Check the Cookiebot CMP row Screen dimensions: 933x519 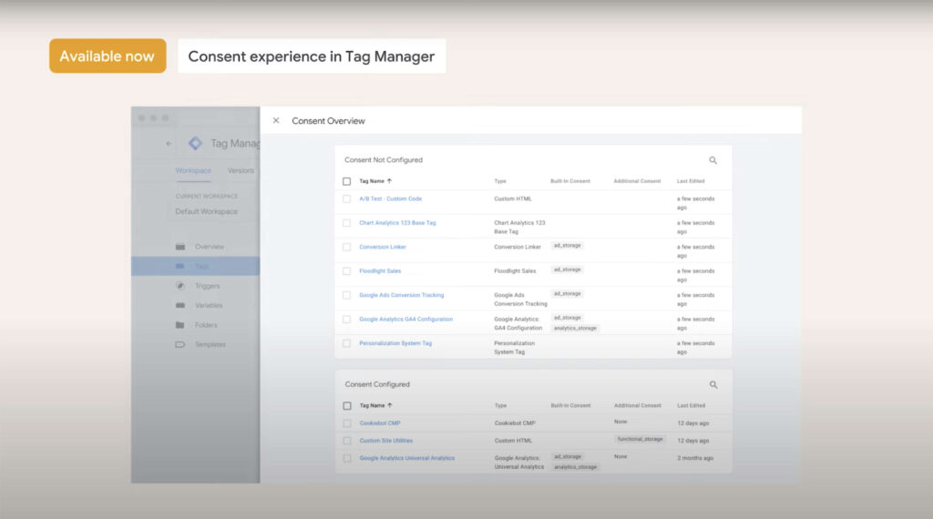(347, 423)
